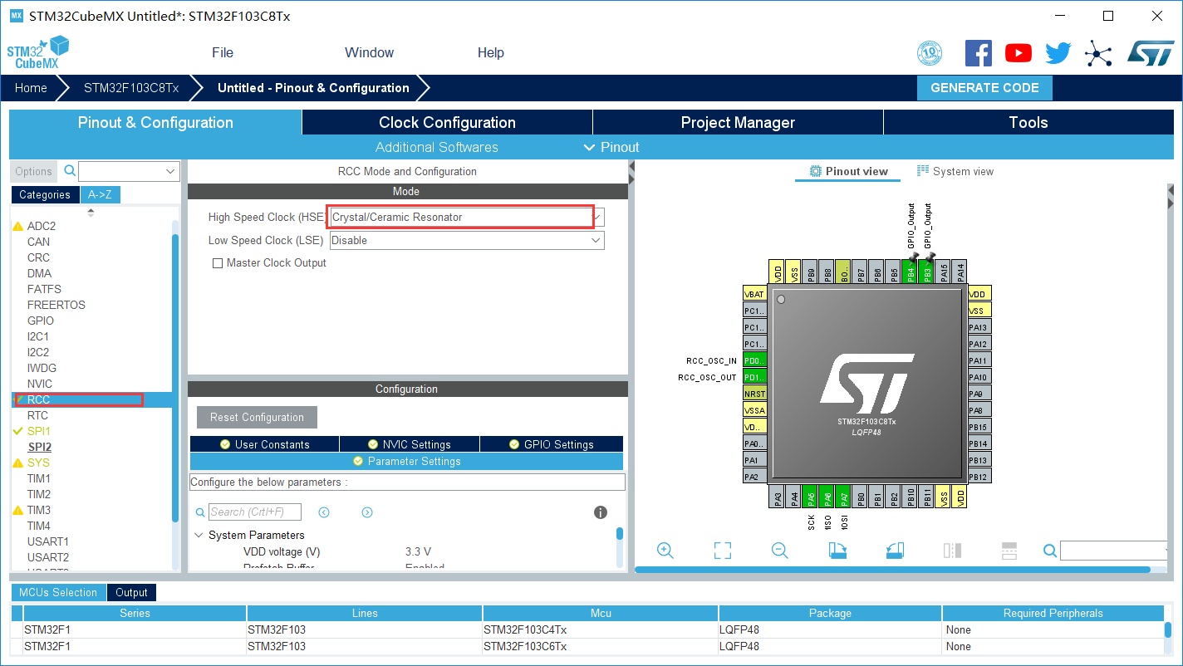Collapse the System Parameters group
The height and width of the screenshot is (666, 1183).
(x=199, y=536)
